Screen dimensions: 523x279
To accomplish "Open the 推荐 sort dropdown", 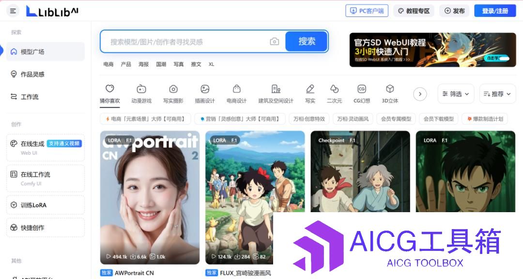I will click(x=497, y=94).
